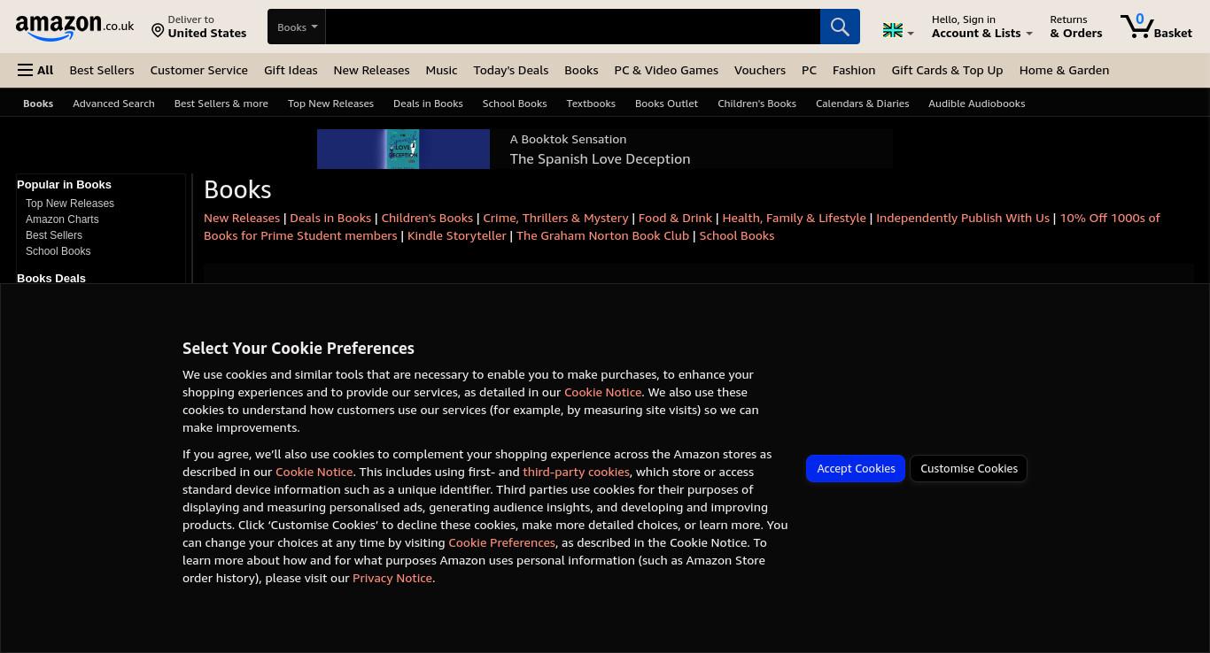This screenshot has height=653, width=1210.
Task: Accept Cookies
Action: [856, 468]
